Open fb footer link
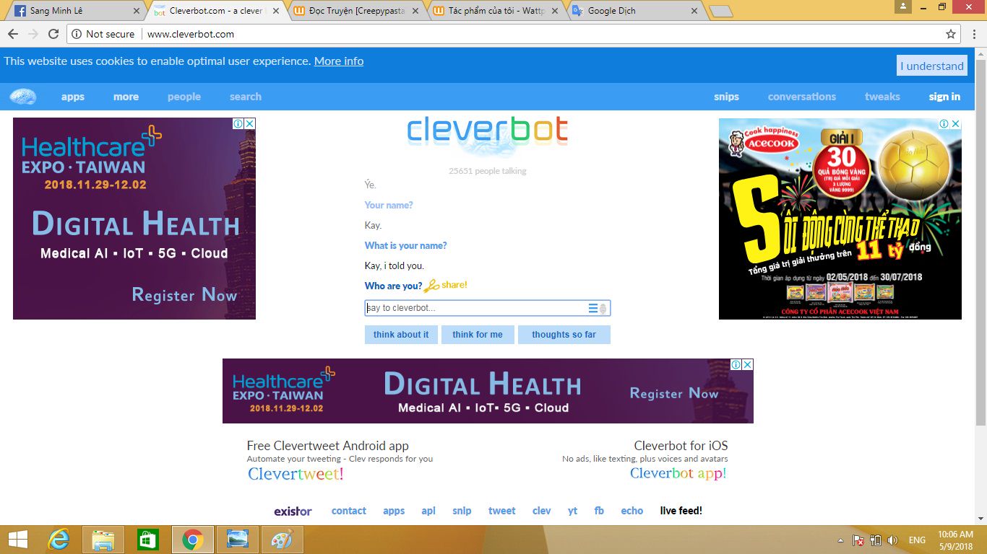Screen dimensions: 987x554 coord(599,511)
